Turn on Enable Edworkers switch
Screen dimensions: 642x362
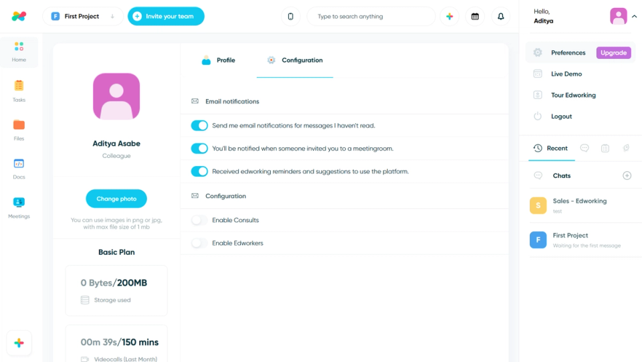(199, 244)
